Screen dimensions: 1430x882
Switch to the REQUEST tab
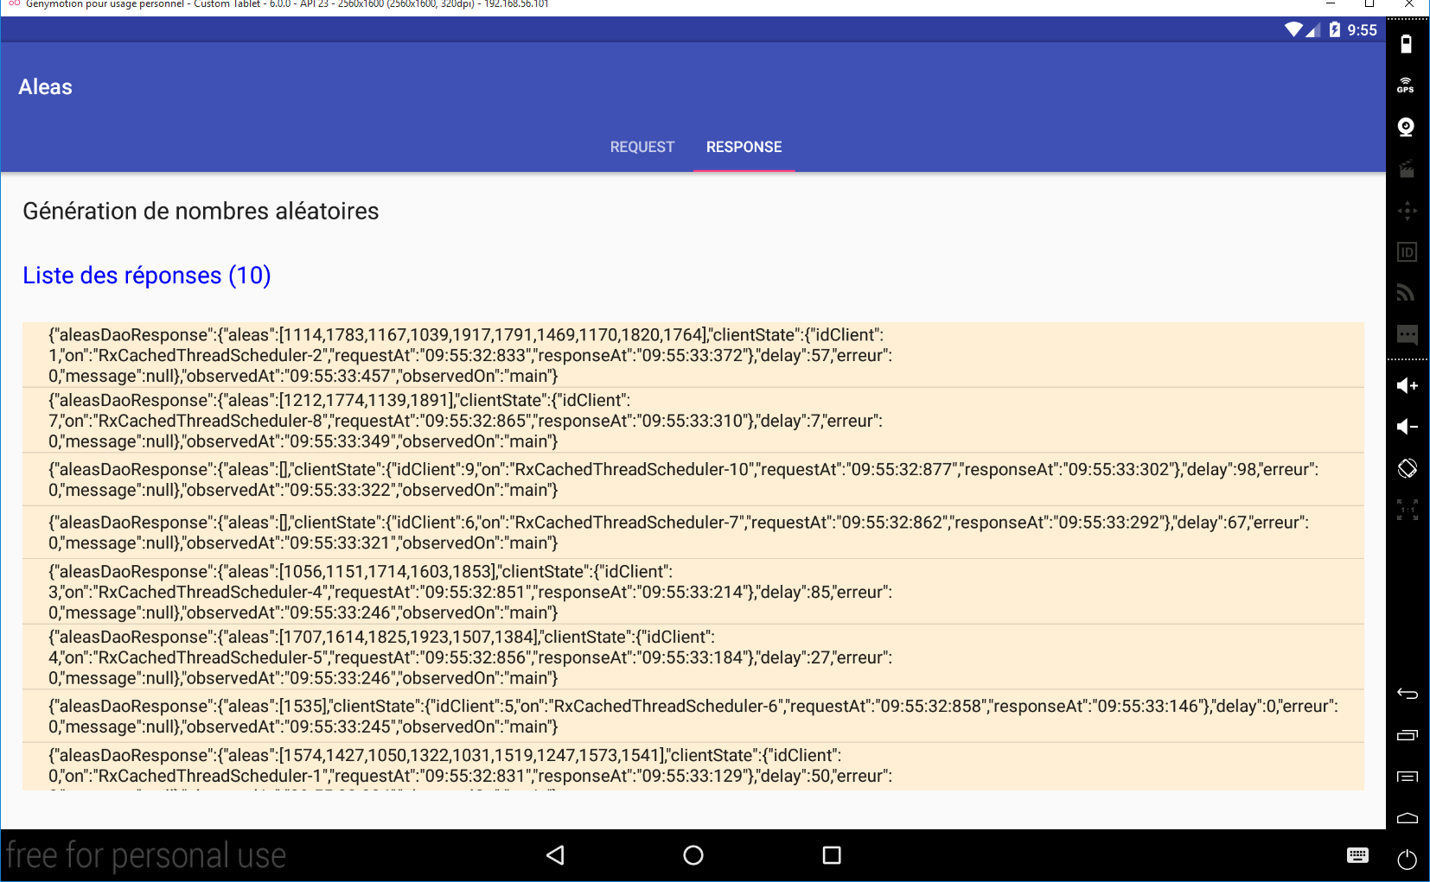pyautogui.click(x=642, y=147)
